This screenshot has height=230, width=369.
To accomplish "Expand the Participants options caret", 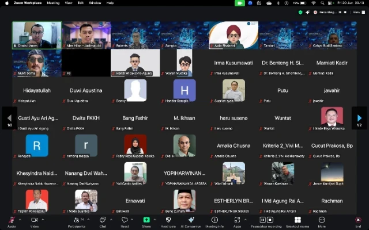I will click(x=88, y=219).
